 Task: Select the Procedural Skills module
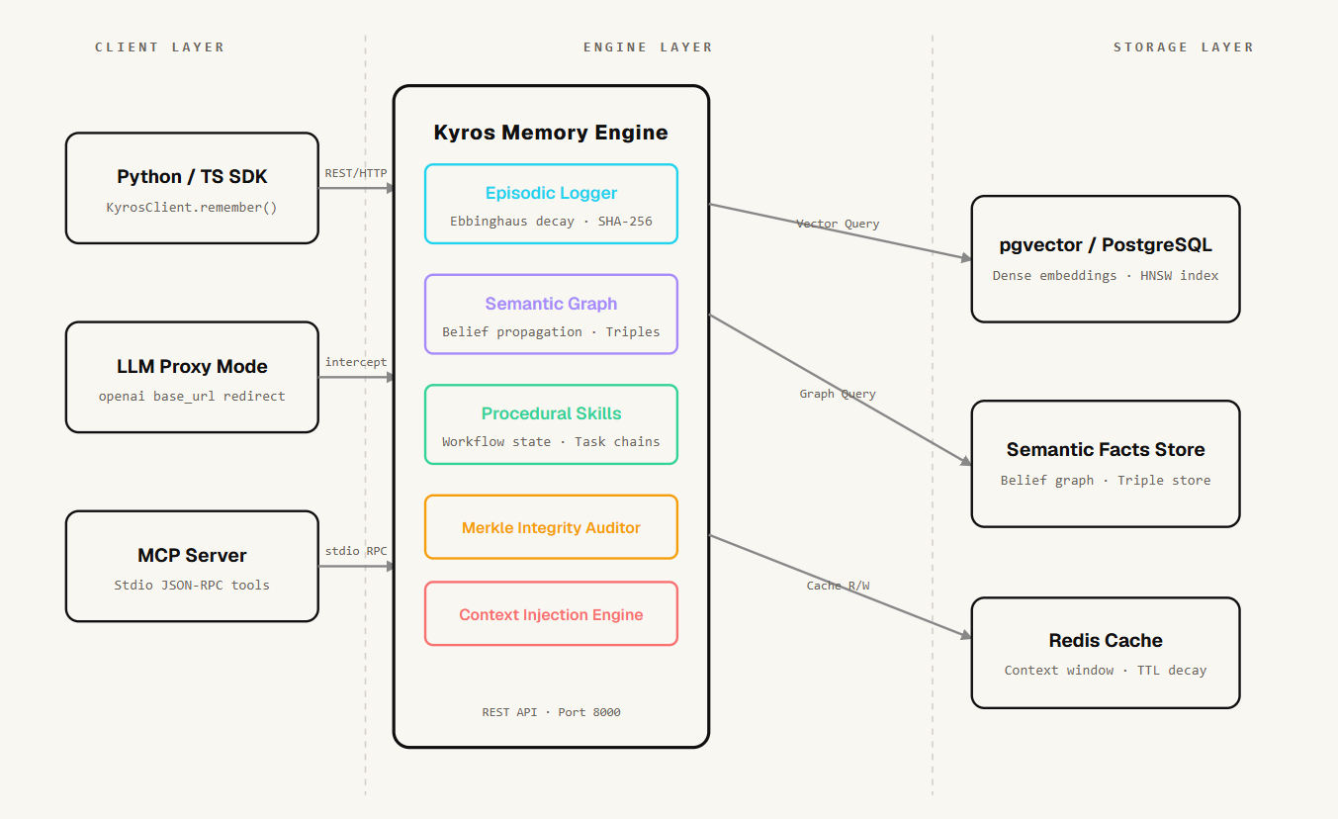point(551,424)
